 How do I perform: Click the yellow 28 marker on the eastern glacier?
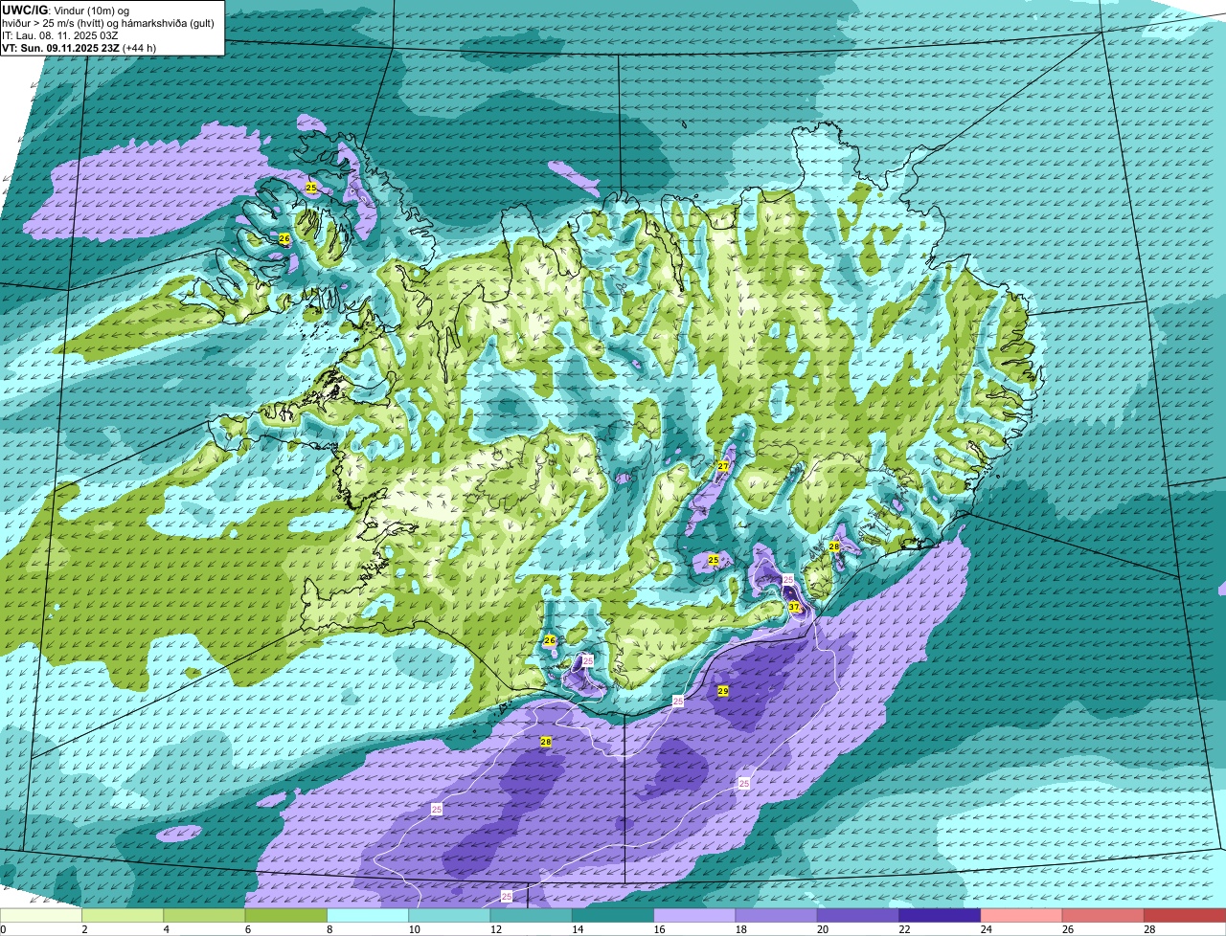pyautogui.click(x=834, y=546)
